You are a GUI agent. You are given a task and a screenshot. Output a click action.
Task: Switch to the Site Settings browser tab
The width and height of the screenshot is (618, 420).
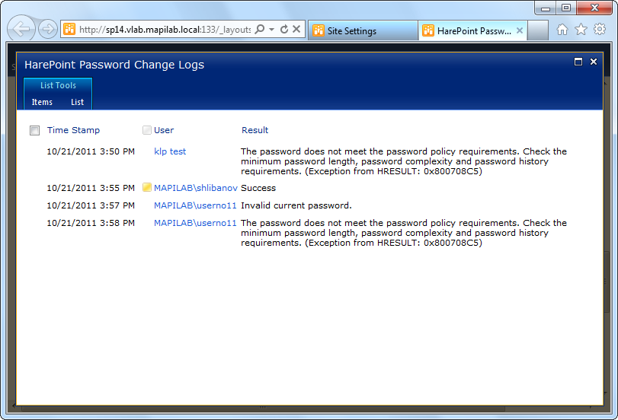361,31
